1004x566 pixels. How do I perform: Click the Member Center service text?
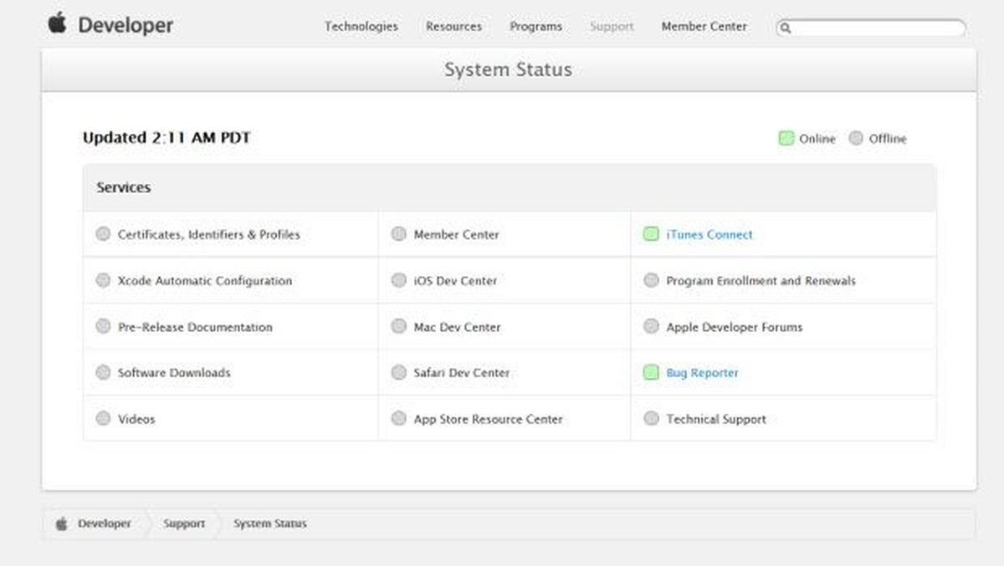point(456,235)
